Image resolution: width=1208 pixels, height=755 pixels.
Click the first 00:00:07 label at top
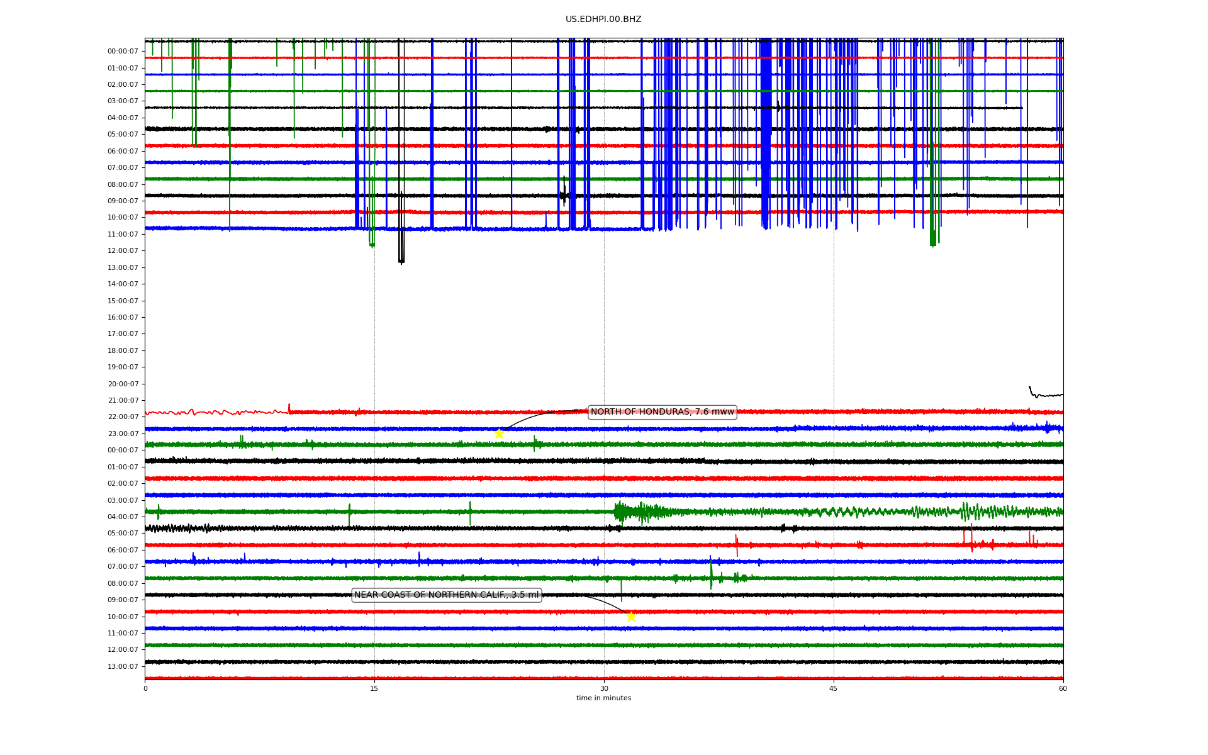123,52
